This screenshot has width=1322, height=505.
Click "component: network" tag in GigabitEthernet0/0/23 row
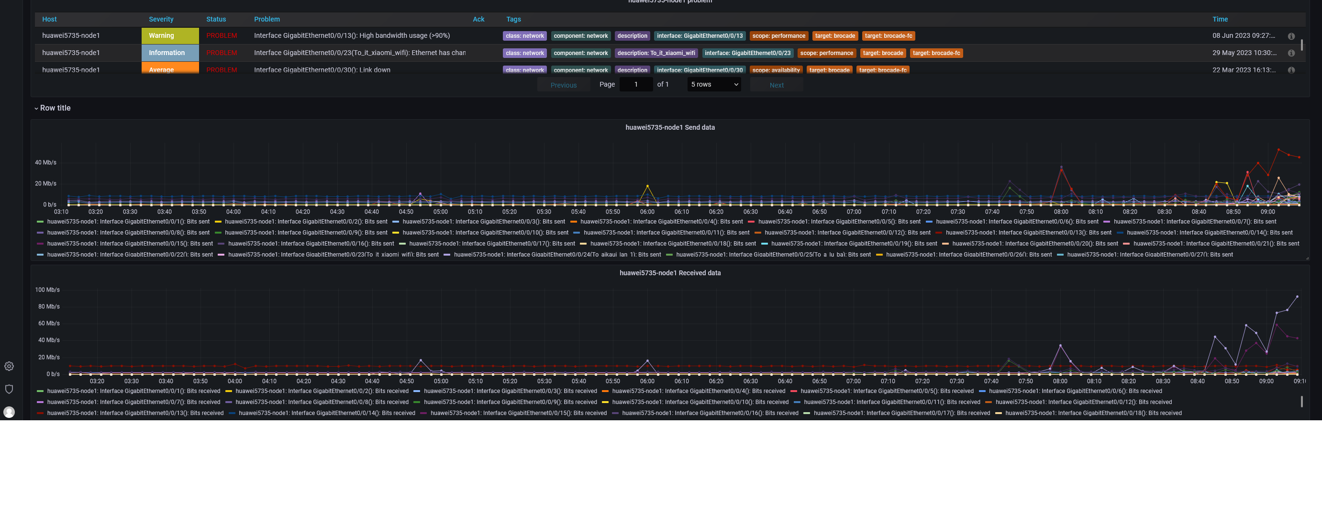tap(580, 53)
